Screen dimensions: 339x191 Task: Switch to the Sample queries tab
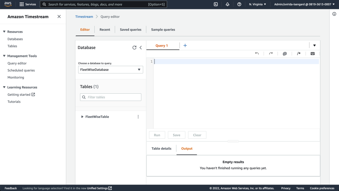[163, 29]
